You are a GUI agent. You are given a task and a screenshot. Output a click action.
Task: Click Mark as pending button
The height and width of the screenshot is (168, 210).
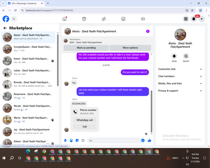[x=86, y=48]
